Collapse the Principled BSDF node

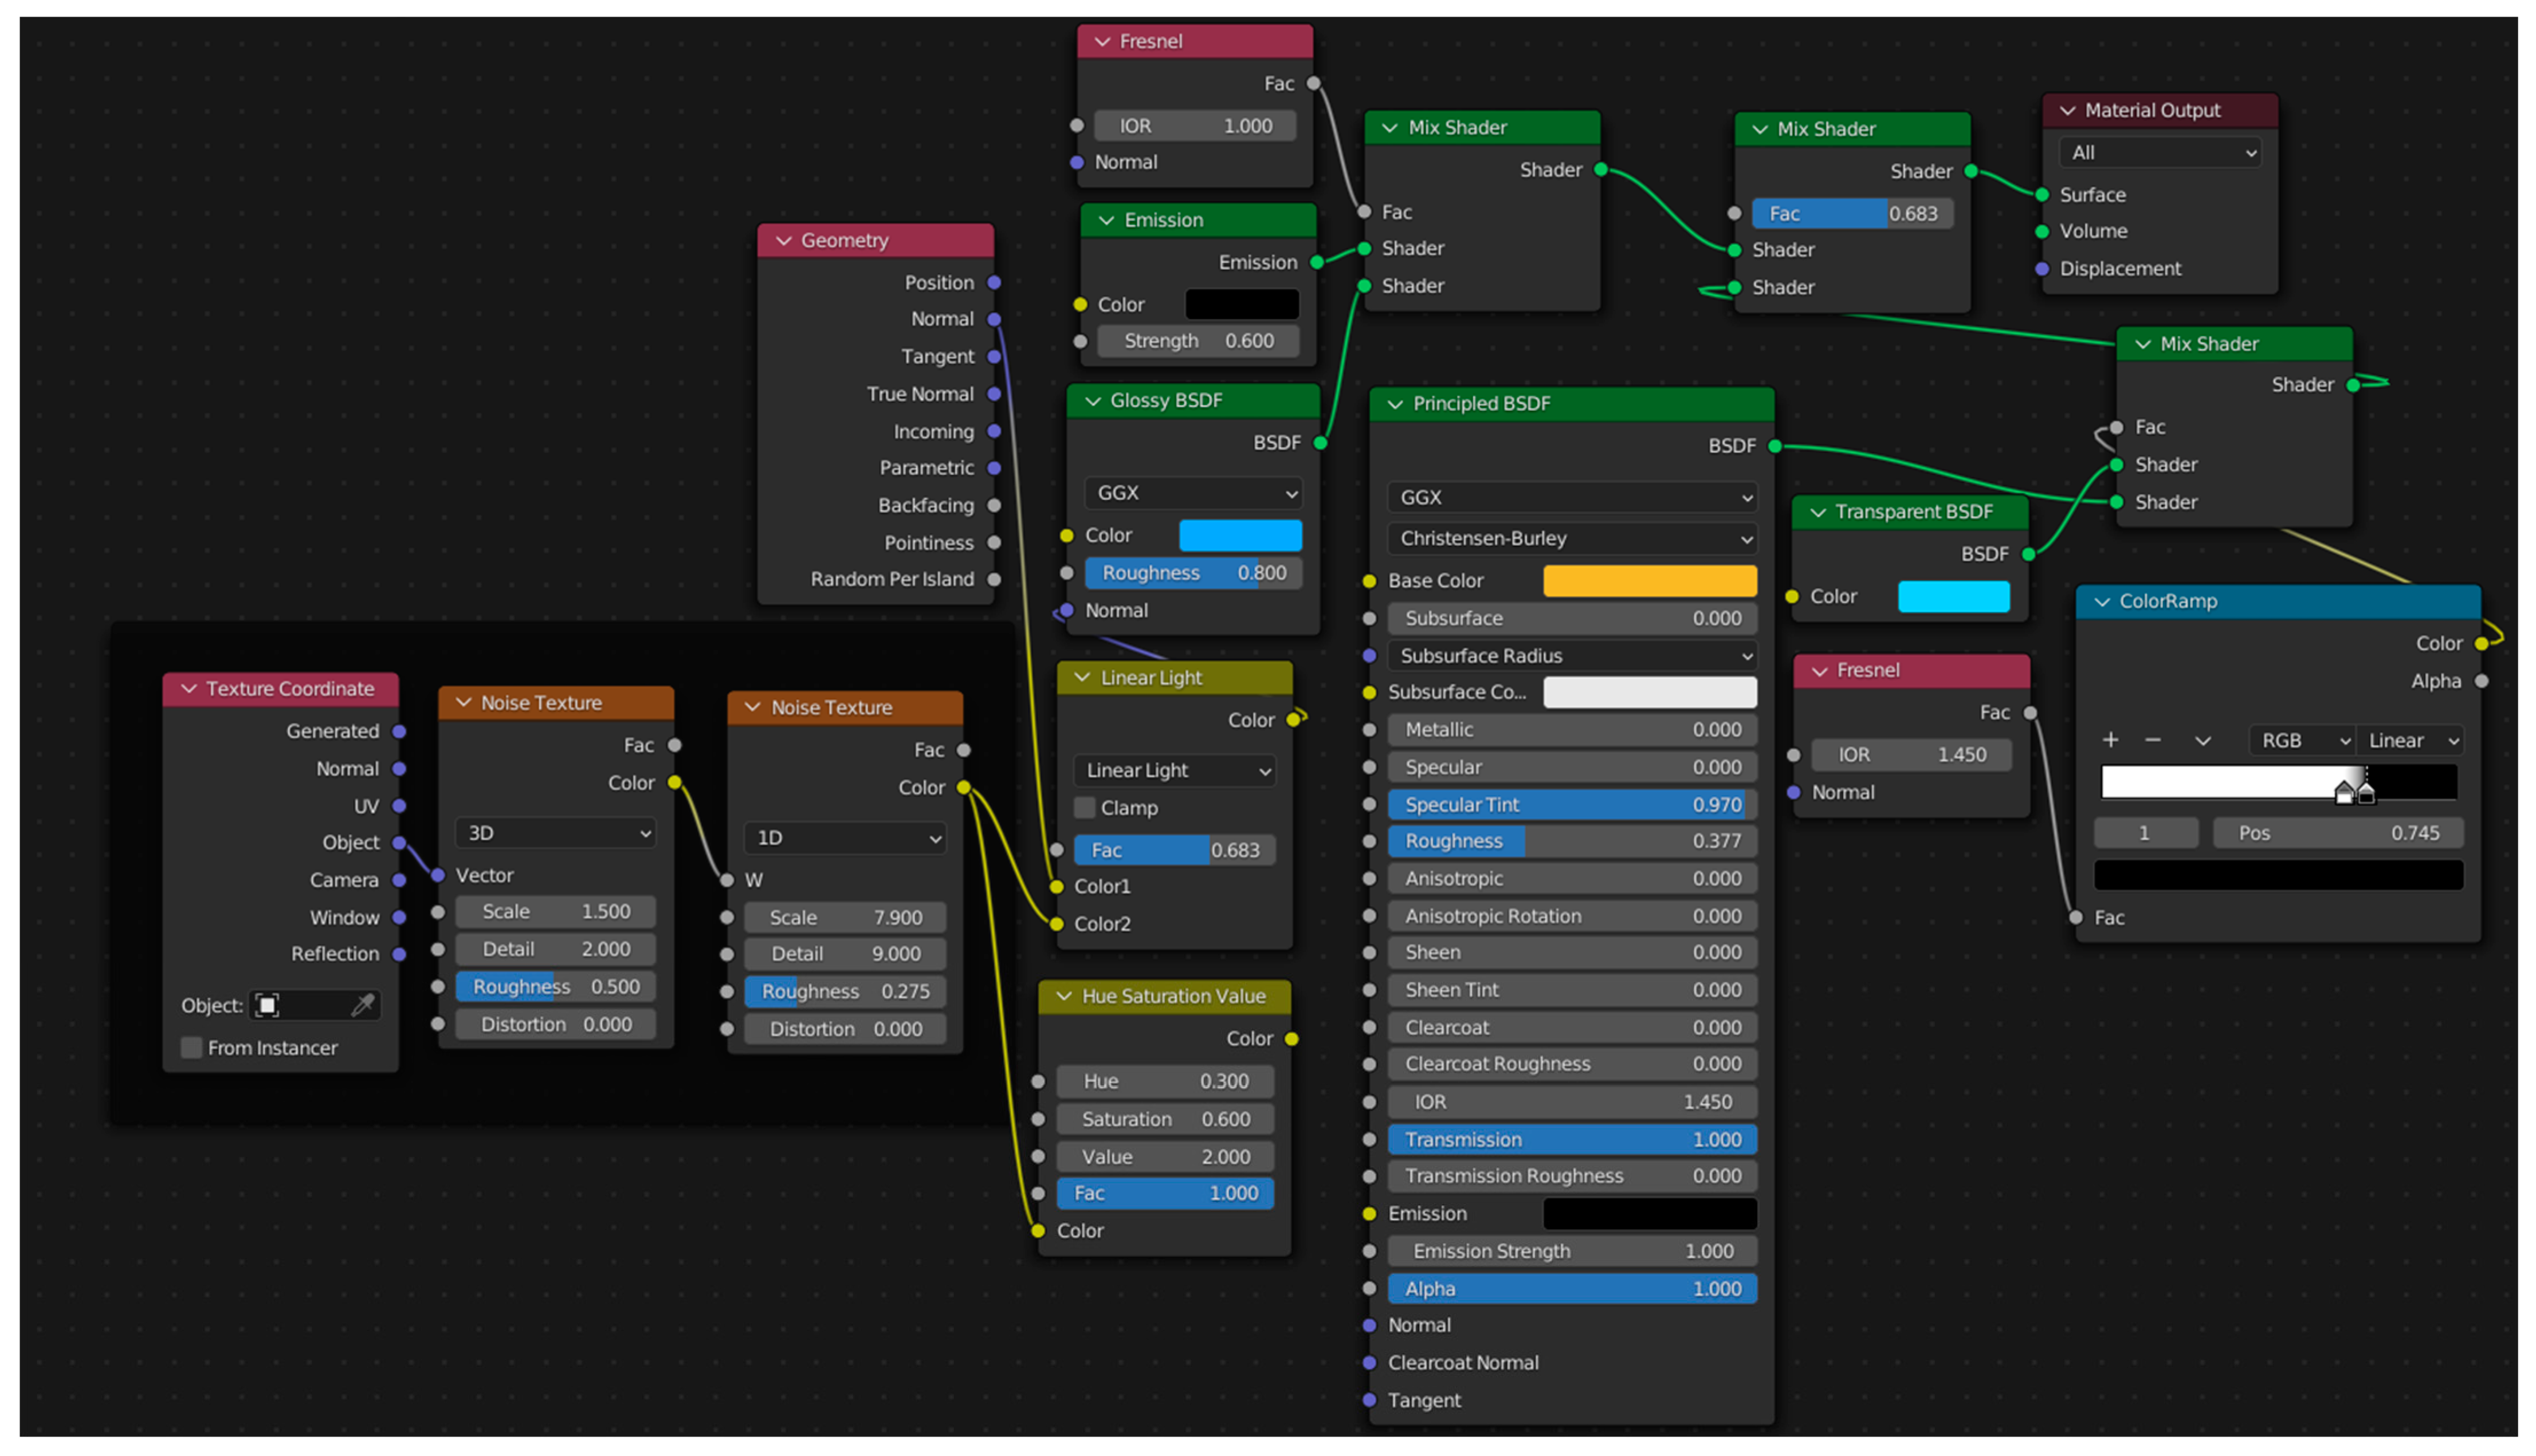[1396, 404]
